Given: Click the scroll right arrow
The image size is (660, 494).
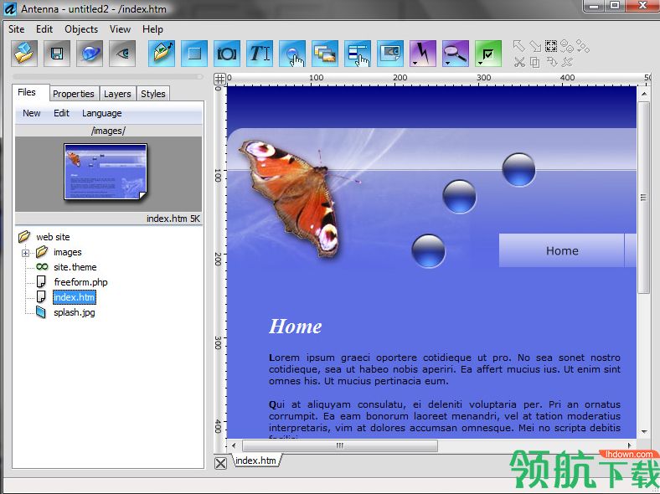Looking at the screenshot, I should point(630,445).
